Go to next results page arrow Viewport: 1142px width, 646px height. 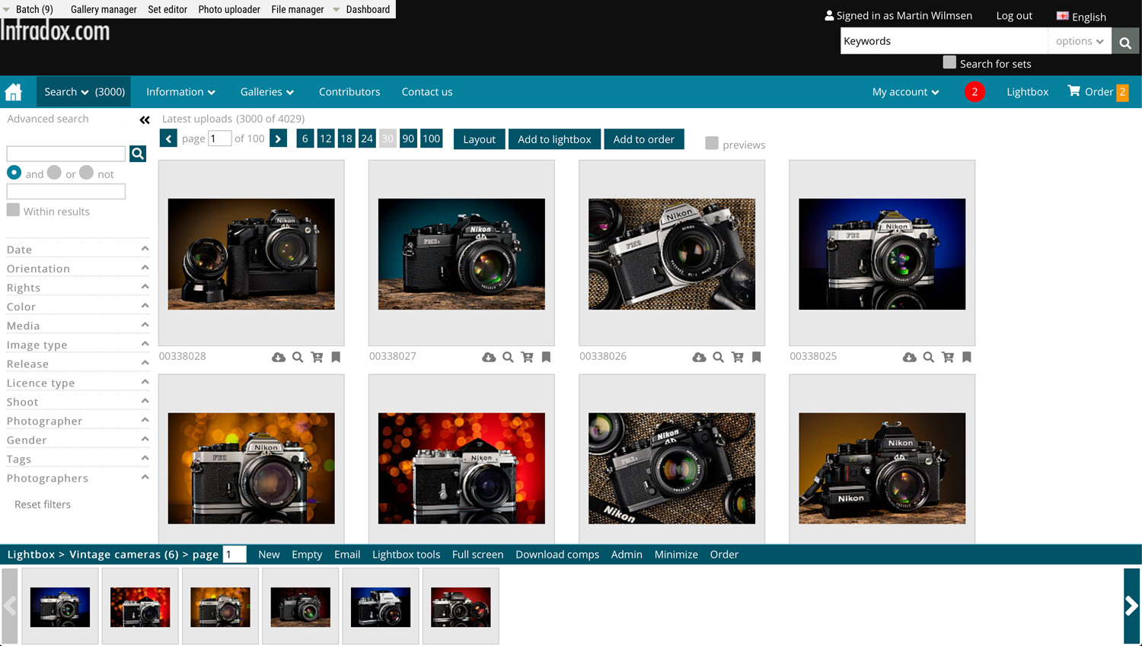279,138
